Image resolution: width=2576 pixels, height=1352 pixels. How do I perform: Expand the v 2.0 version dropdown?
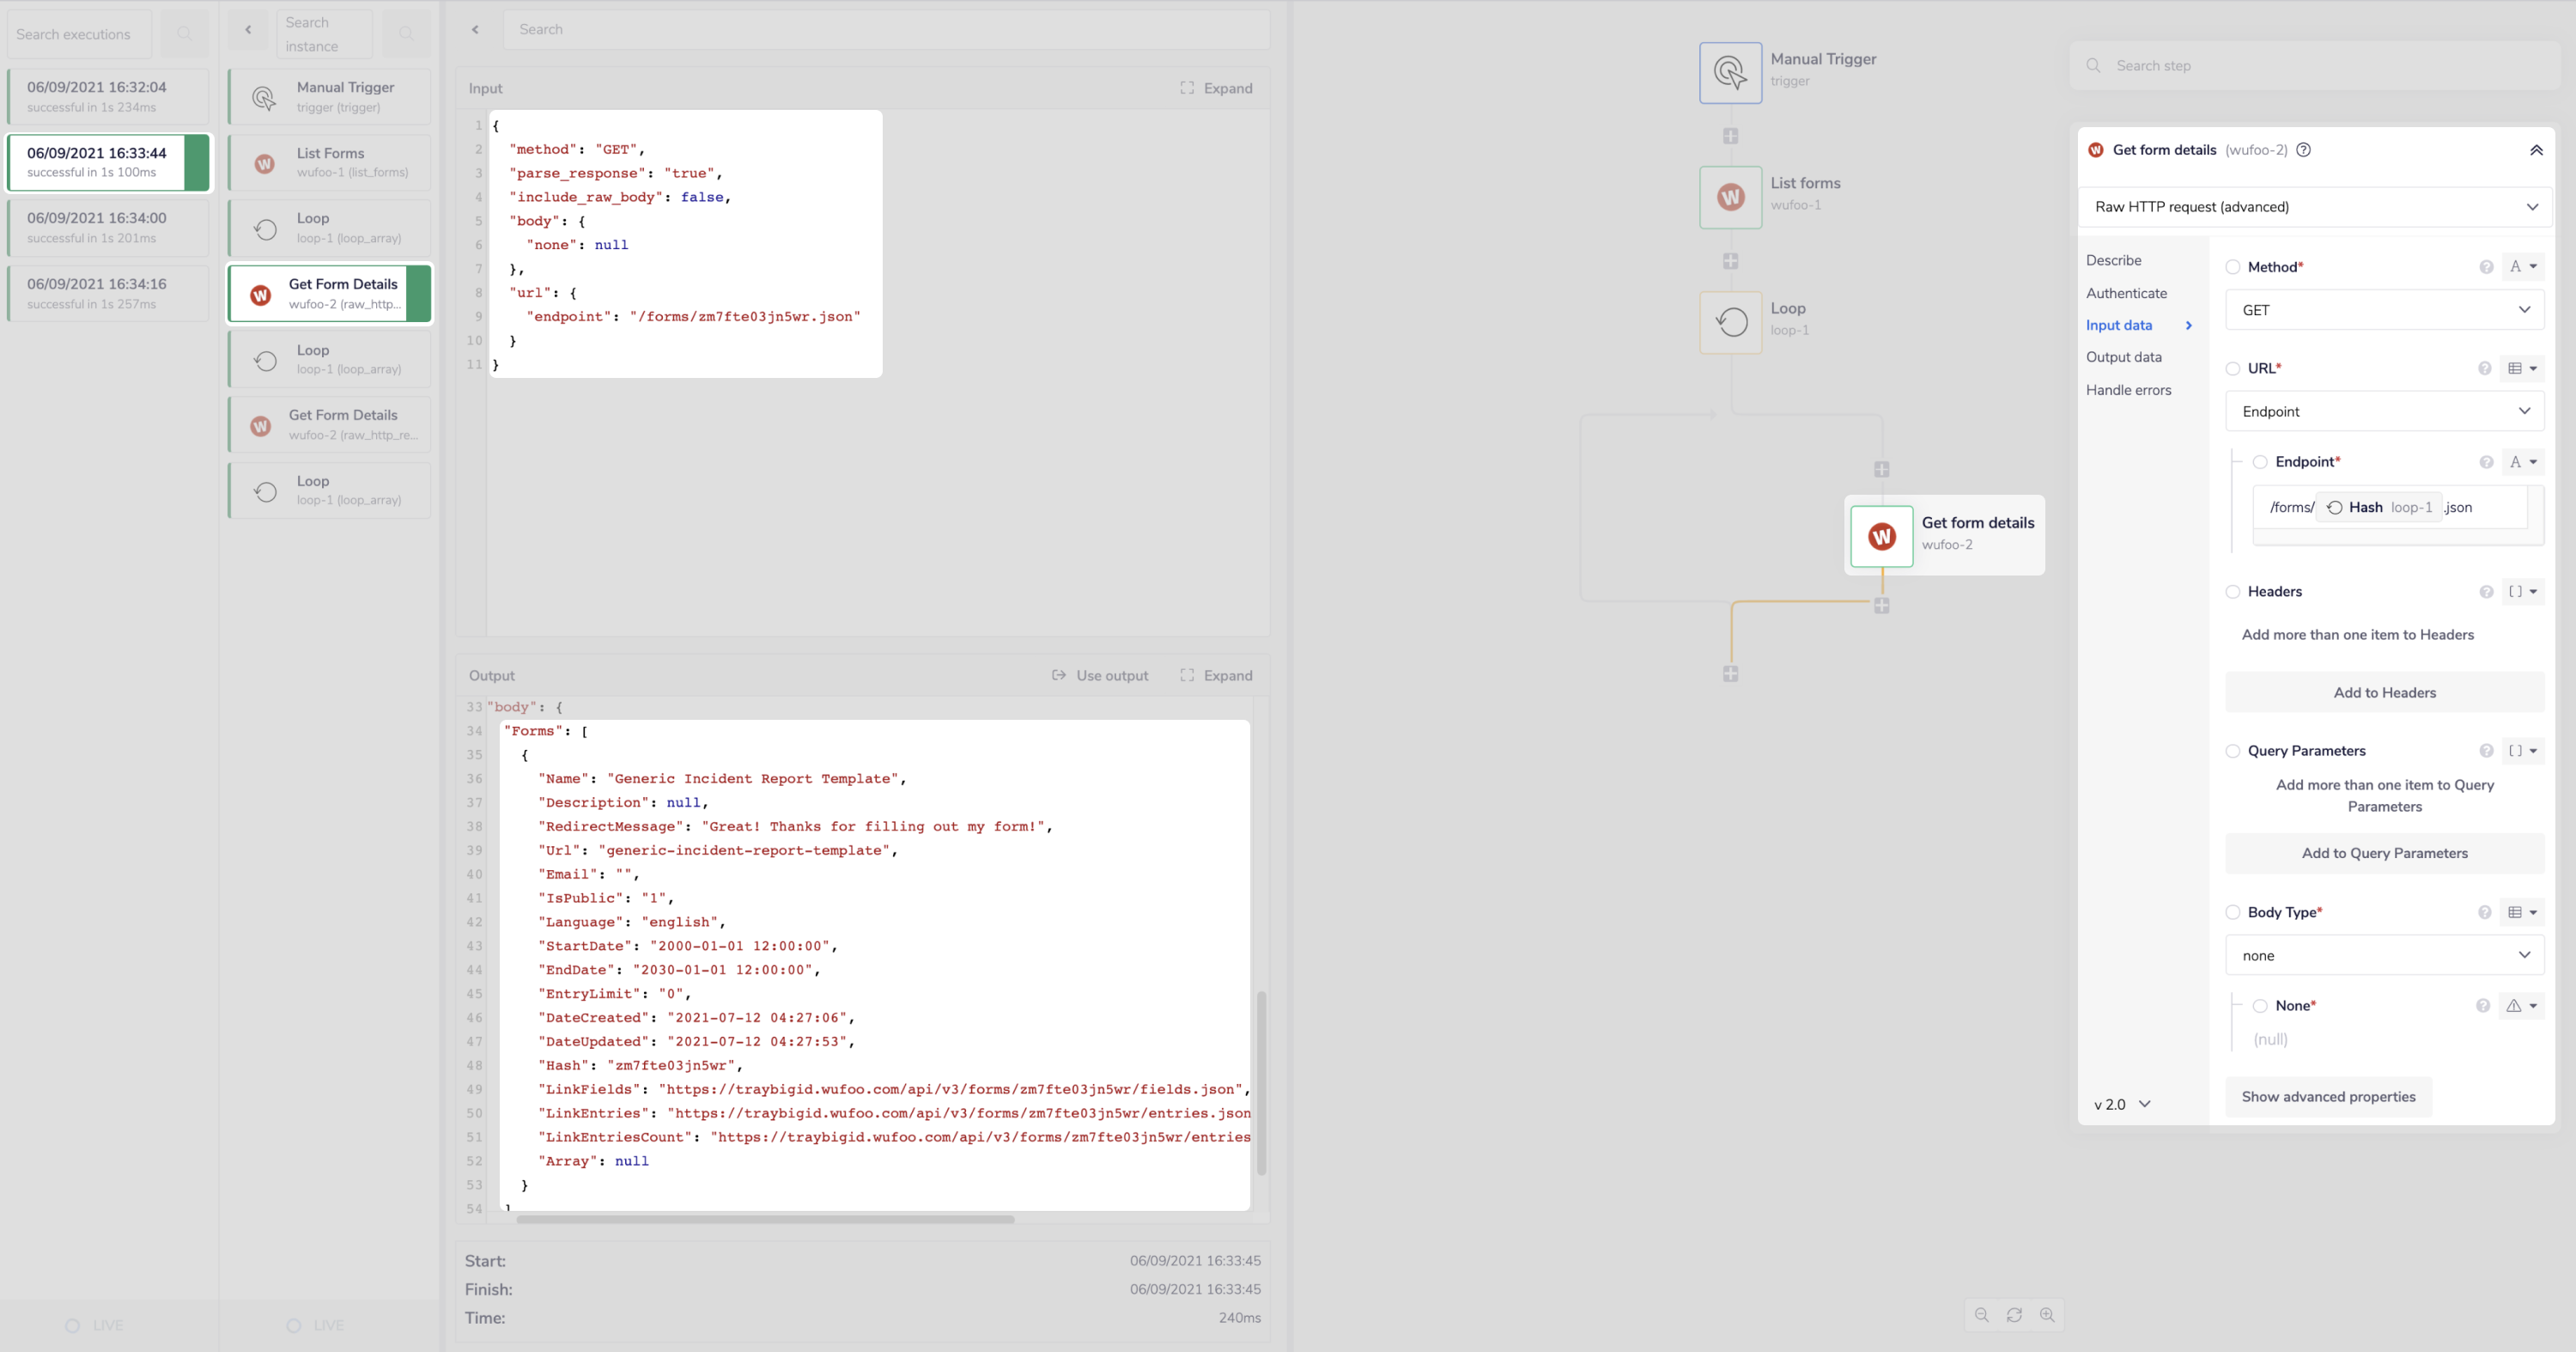[x=2121, y=1104]
